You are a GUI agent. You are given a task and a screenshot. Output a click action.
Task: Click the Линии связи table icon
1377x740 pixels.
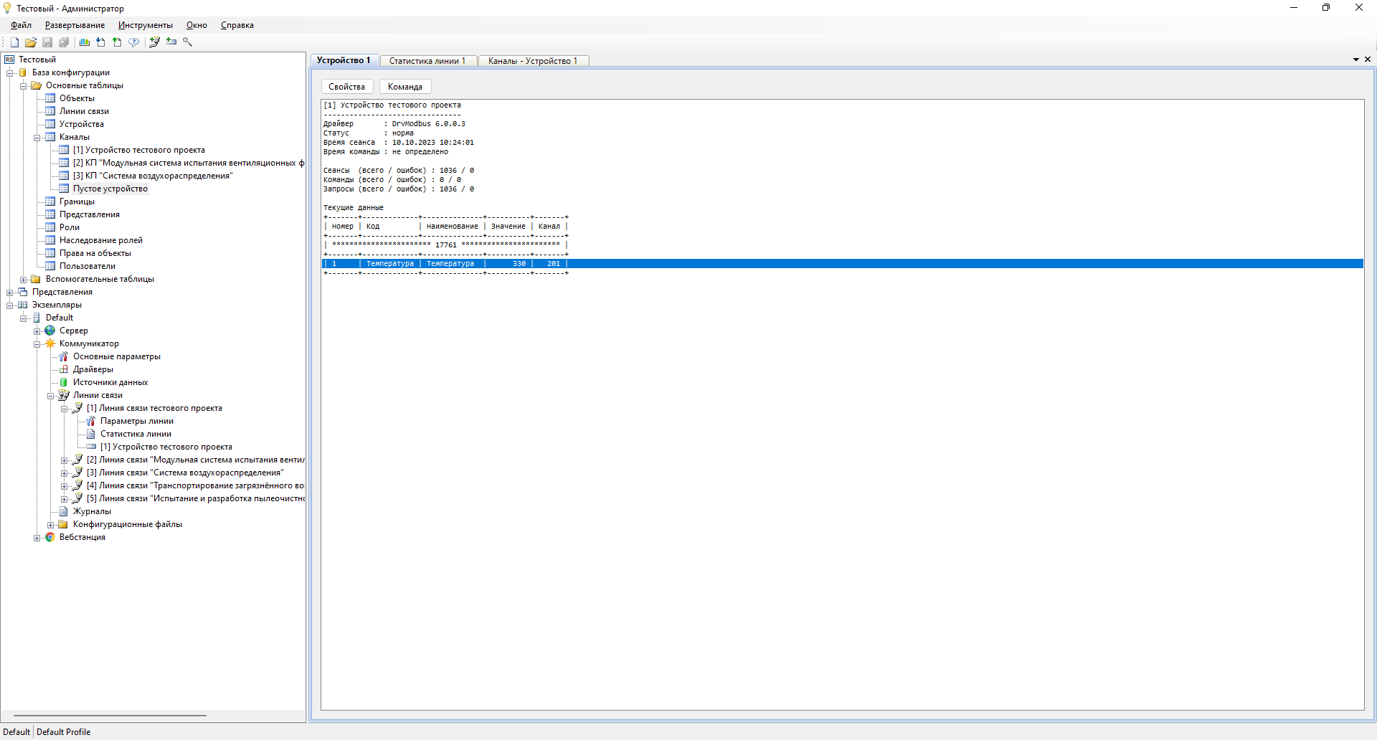50,111
